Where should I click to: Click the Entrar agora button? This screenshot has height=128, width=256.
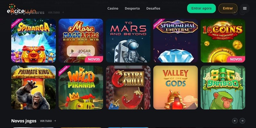201,8
